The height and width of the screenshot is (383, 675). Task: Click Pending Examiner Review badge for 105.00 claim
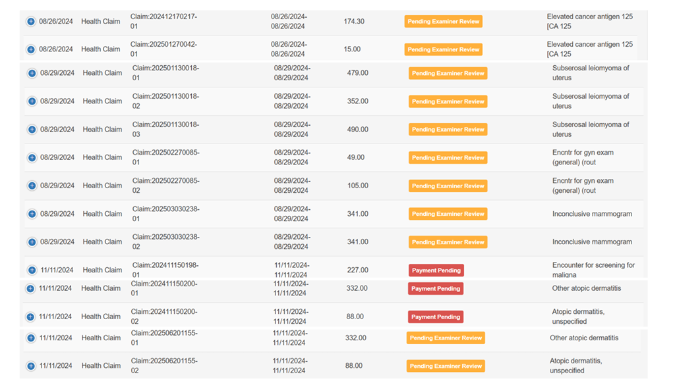tap(448, 186)
